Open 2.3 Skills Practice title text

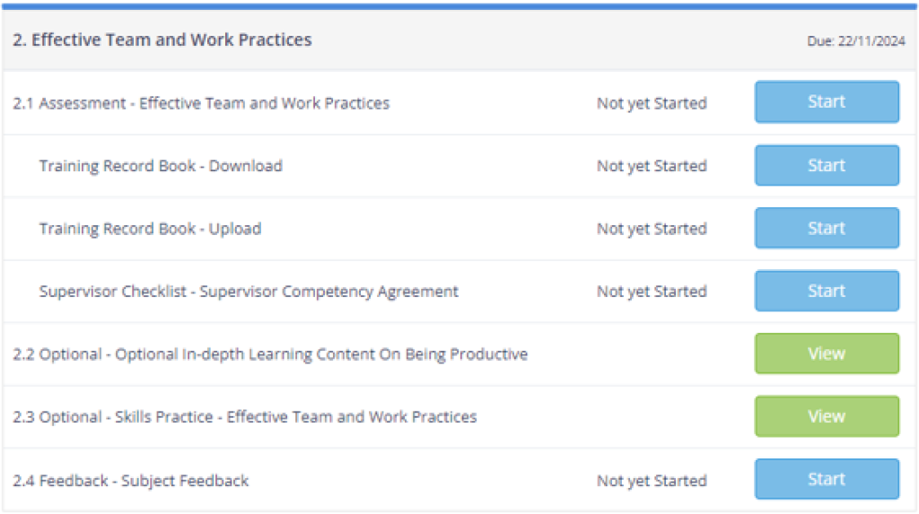click(245, 417)
